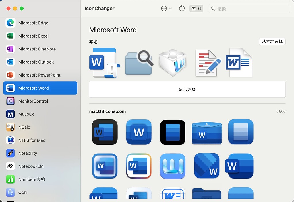Pick the local folder with magnifier icon

click(139, 63)
